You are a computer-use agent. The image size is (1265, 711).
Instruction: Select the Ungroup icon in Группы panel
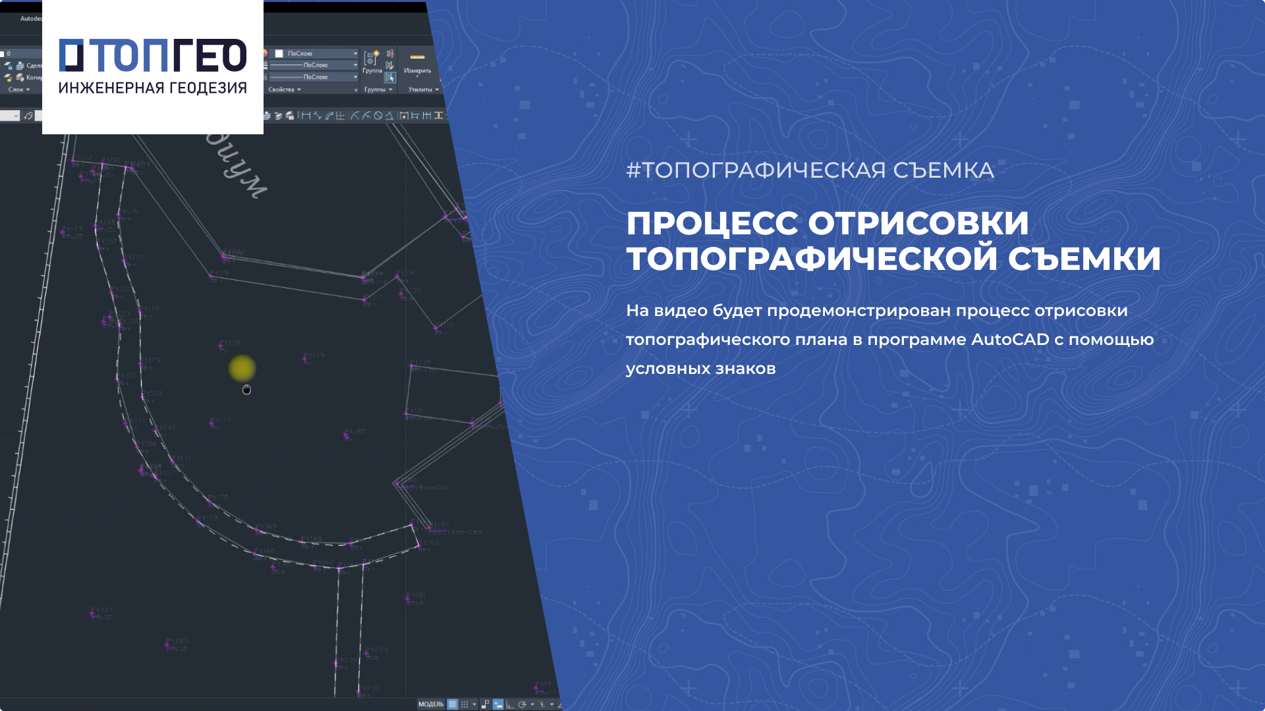[390, 53]
